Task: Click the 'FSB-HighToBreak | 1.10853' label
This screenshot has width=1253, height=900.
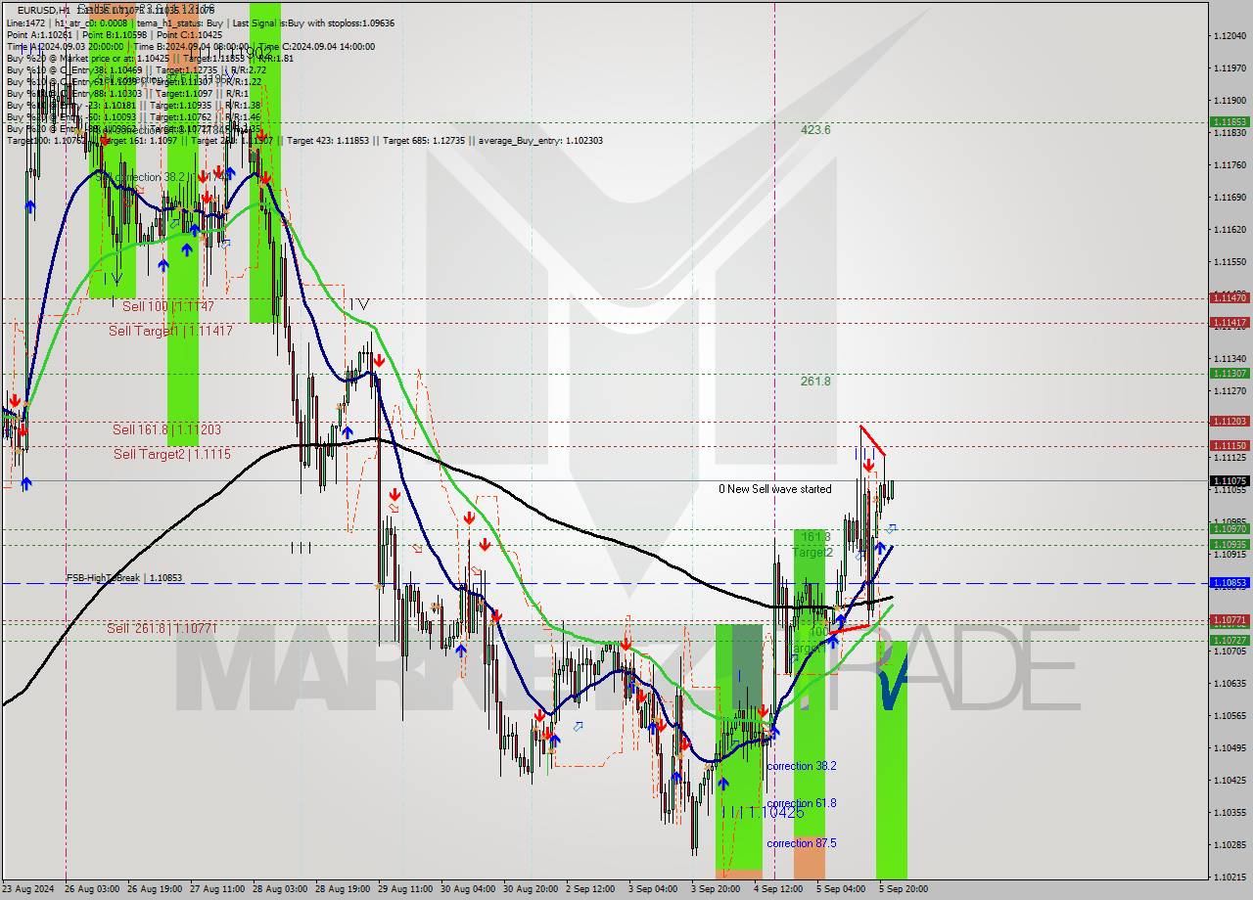Action: coord(124,578)
